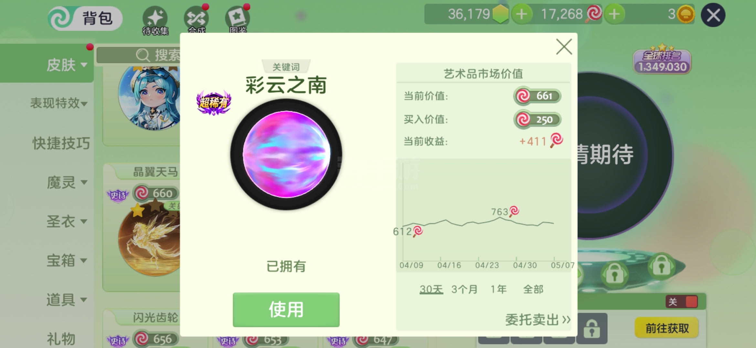This screenshot has width=756, height=348.
Task: Toggle the red 关 switch
Action: click(682, 302)
